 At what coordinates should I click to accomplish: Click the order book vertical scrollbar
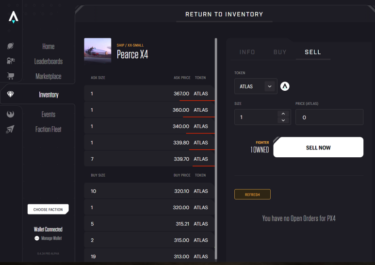[x=216, y=149]
